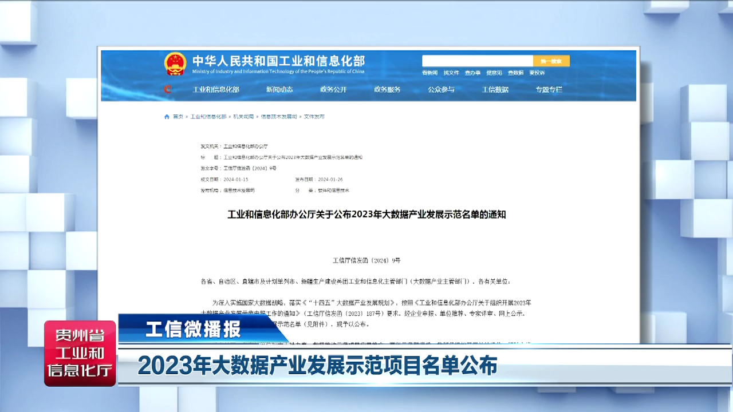Select the 工信数据 navigation item

495,90
